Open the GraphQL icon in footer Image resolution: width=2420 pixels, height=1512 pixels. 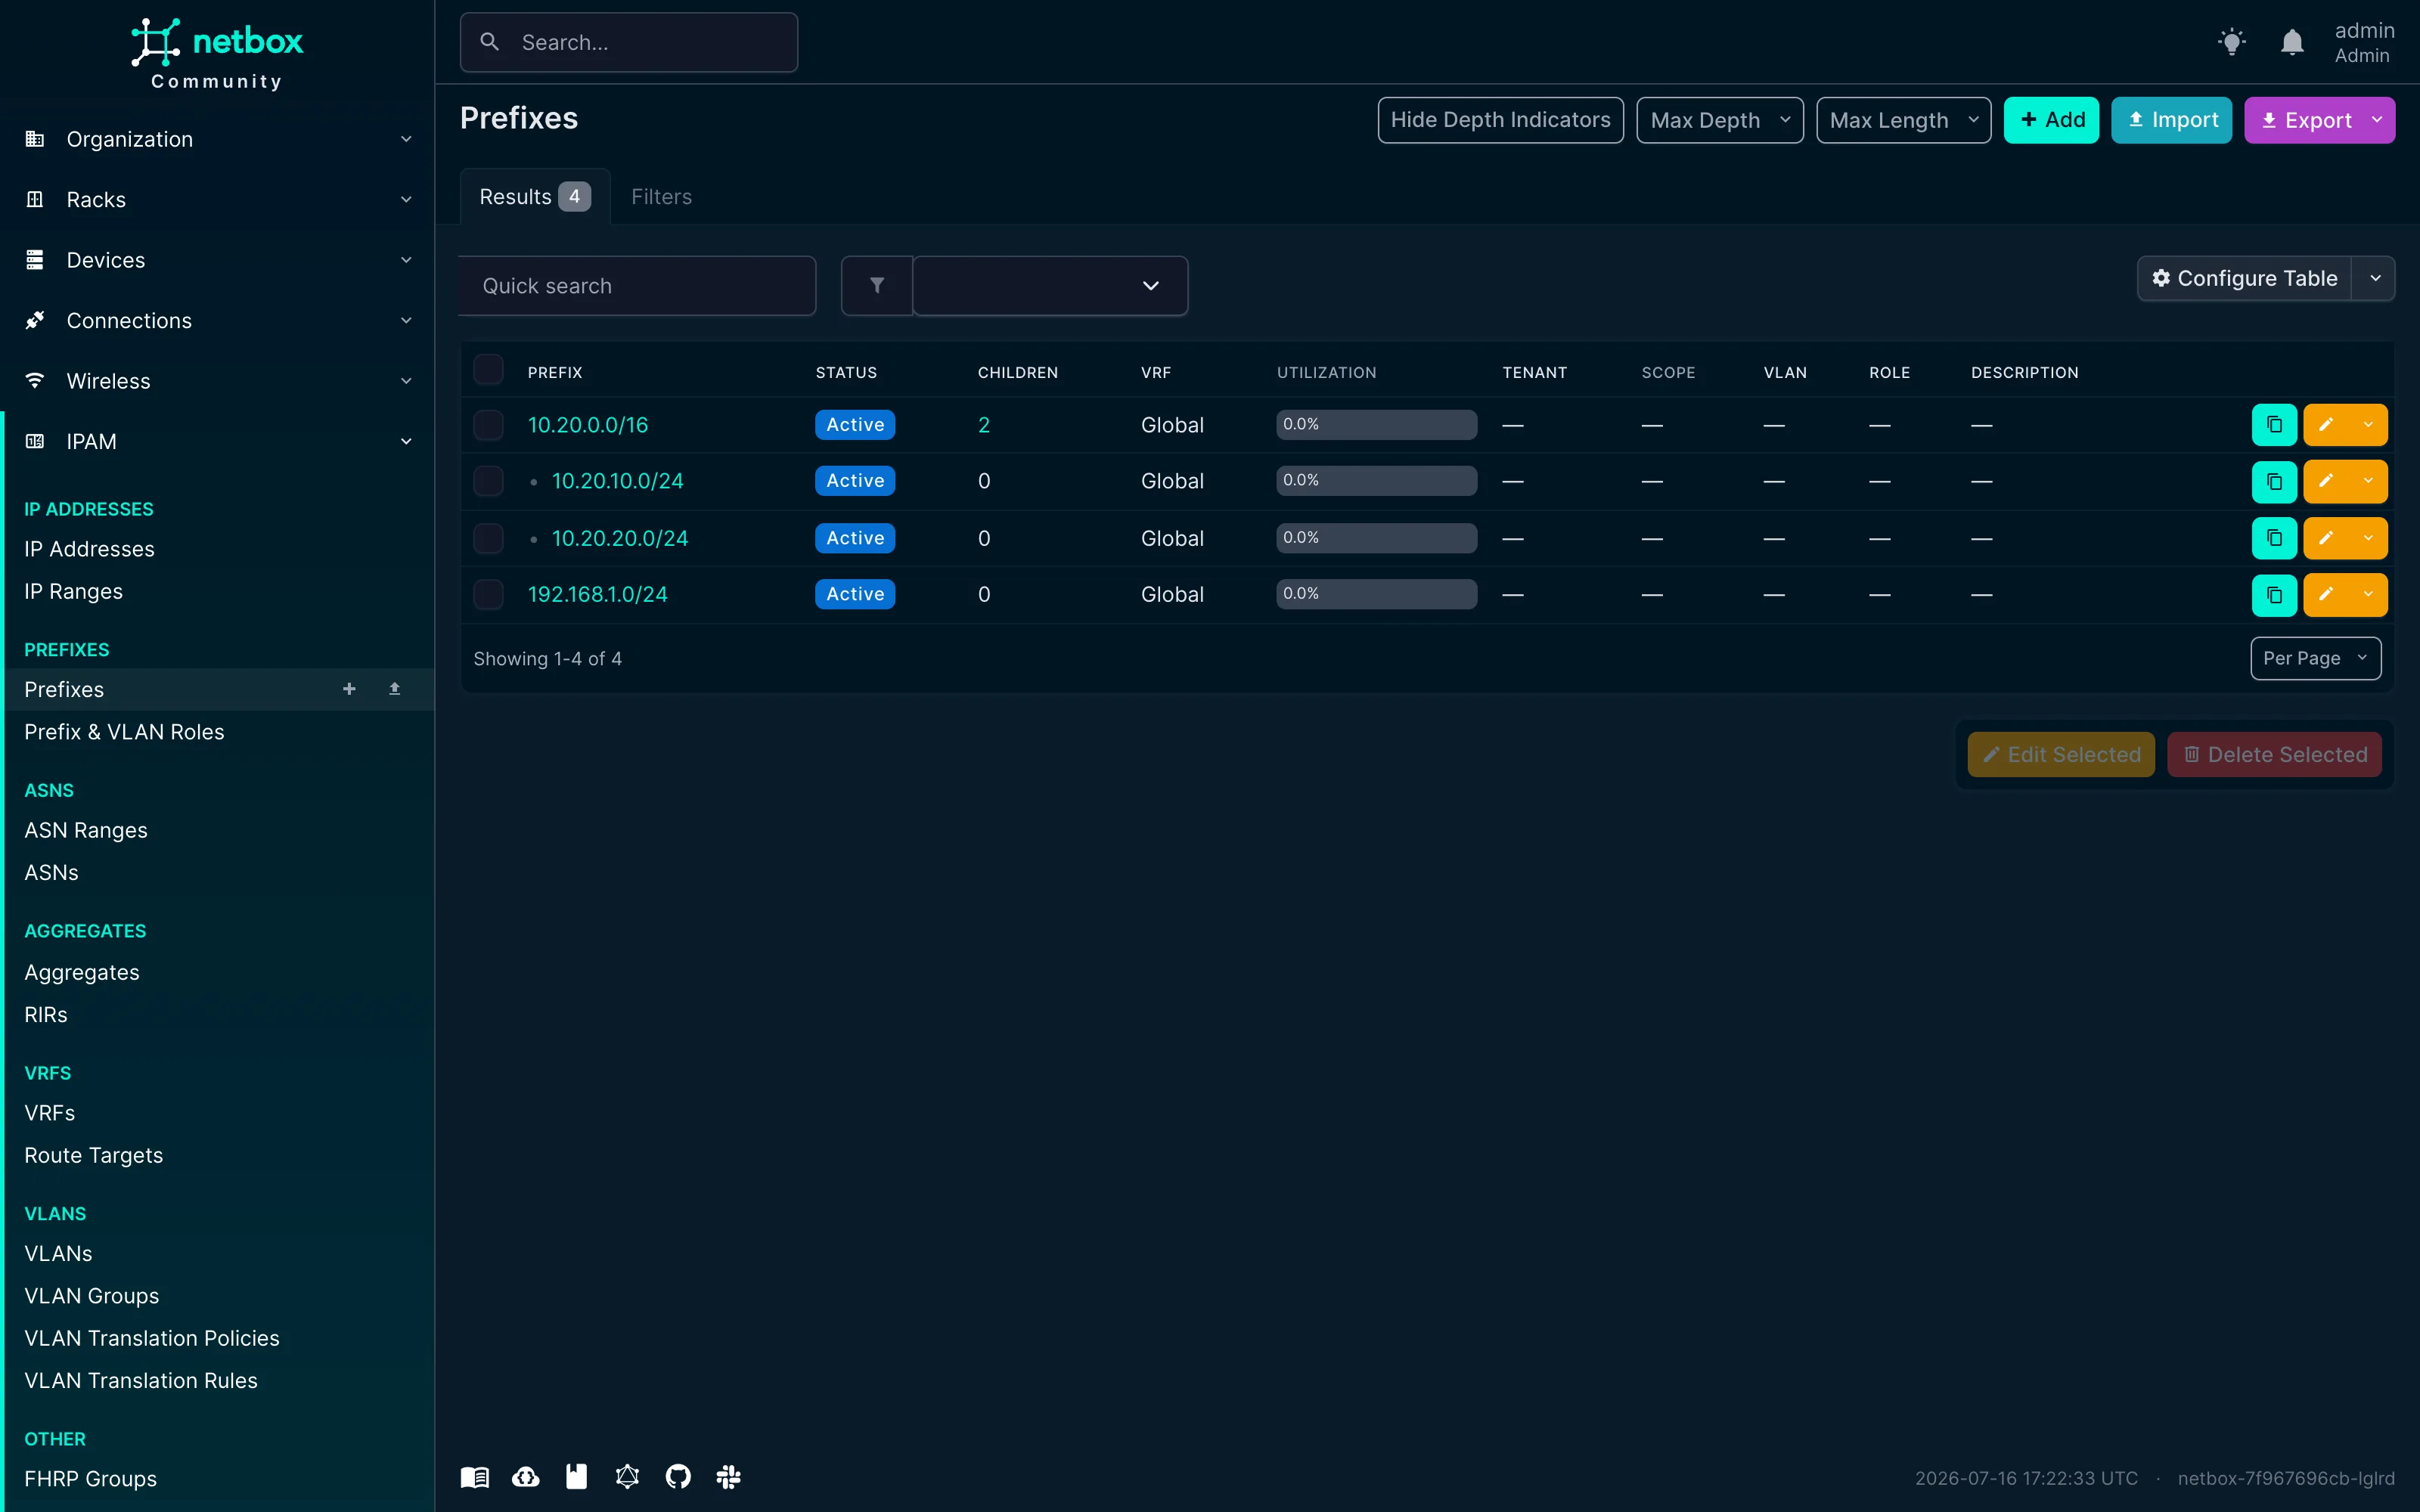[627, 1477]
